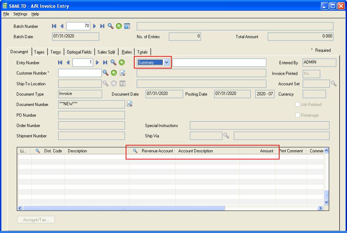Add new entry with green plus icon
Viewport: 347px width, 233px height.
coord(121,63)
